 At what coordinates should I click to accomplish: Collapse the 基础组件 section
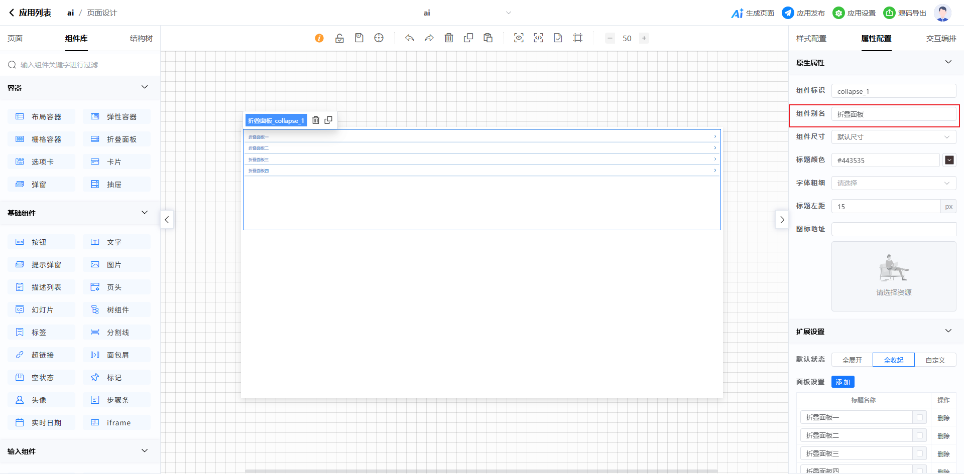145,213
